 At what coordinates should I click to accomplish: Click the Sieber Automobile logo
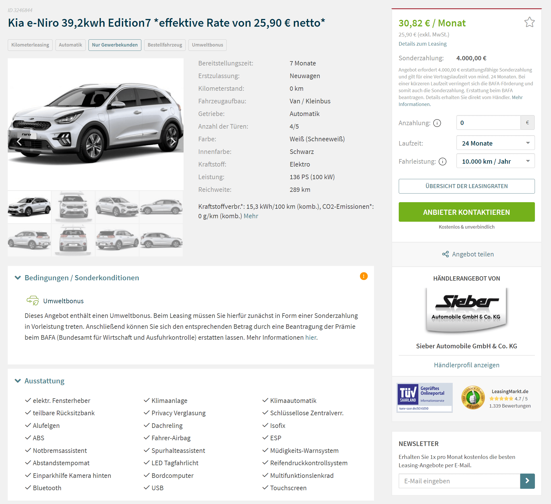click(x=467, y=310)
